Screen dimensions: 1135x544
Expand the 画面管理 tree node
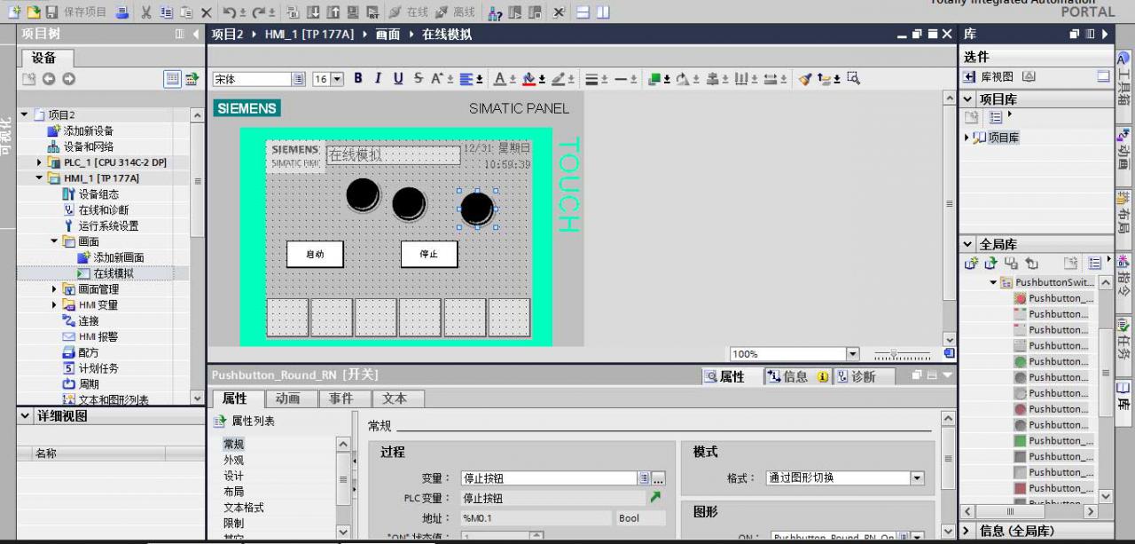56,289
